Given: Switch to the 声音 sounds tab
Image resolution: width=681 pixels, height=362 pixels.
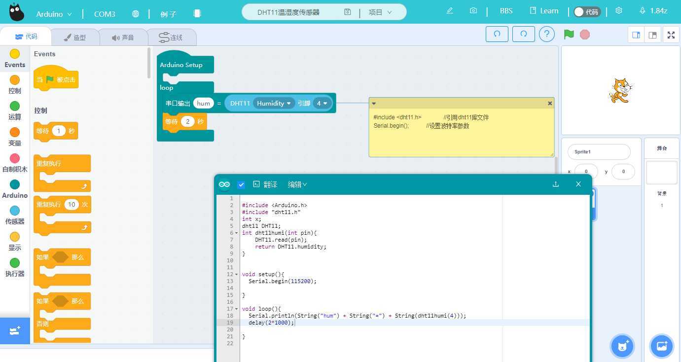Looking at the screenshot, I should click(x=123, y=37).
